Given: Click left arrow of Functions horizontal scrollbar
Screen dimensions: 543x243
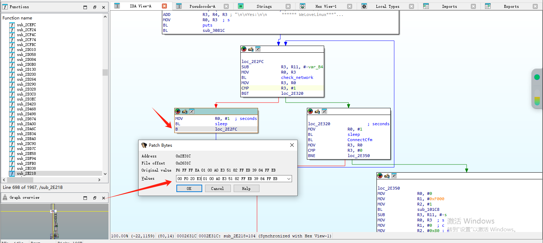Looking at the screenshot, I should tap(4, 180).
